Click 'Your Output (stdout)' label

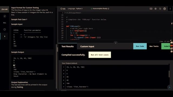pyautogui.click(x=69, y=63)
